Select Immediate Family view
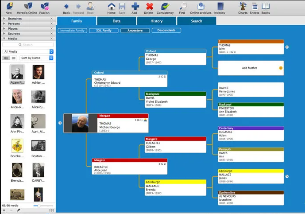Screen dimensions: 305x214 coord(72,31)
